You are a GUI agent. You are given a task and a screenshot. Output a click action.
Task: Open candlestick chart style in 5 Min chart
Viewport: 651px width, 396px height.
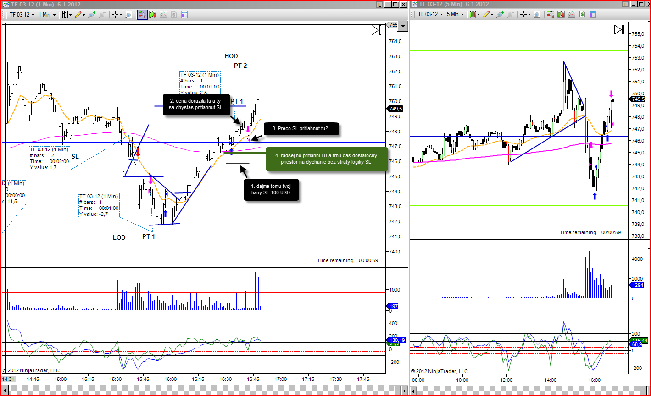click(473, 15)
